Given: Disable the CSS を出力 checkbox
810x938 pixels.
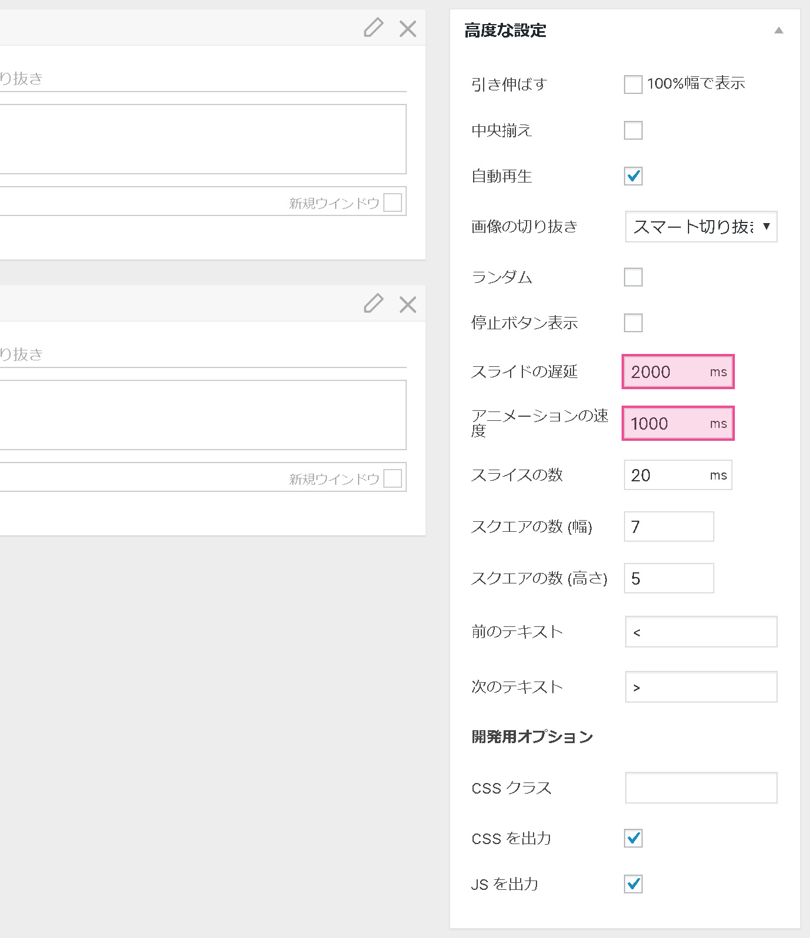Looking at the screenshot, I should tap(633, 838).
